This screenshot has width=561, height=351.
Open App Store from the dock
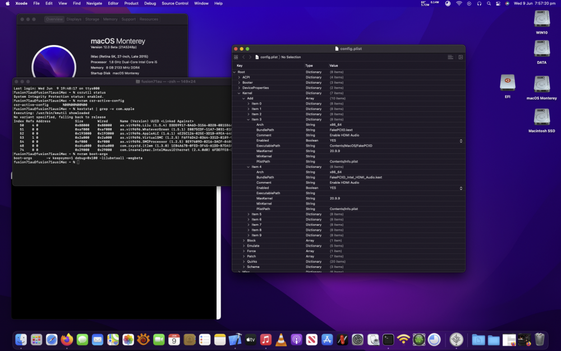coord(327,340)
